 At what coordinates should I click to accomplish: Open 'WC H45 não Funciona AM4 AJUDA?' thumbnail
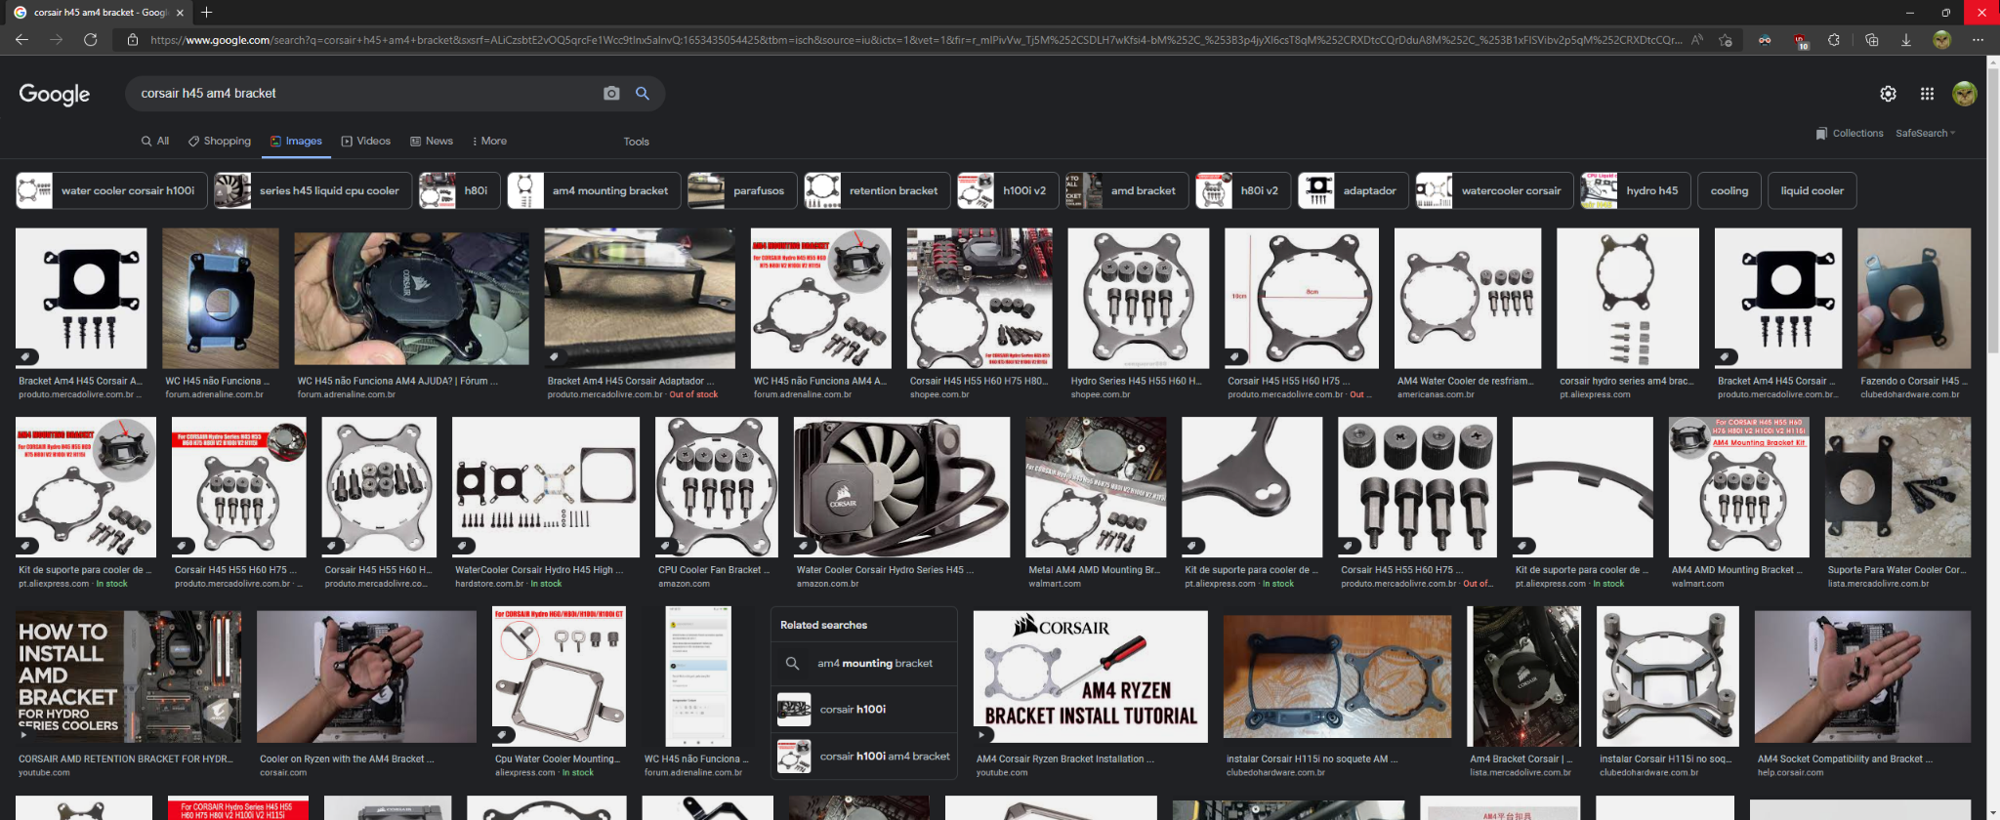pos(411,299)
